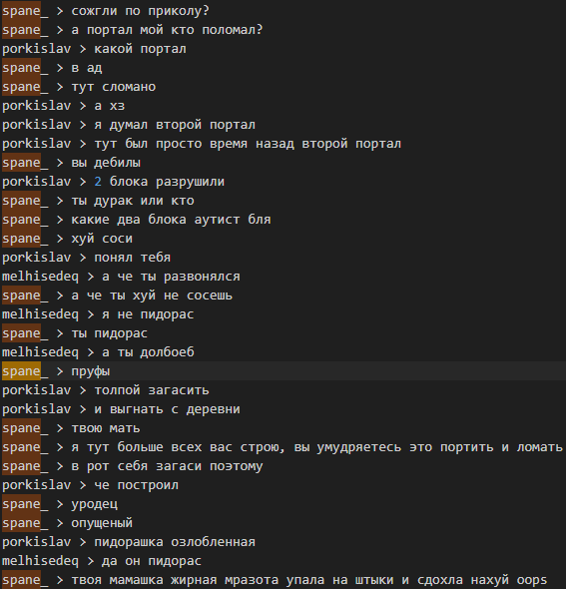Click the blue number 2 before "блока разрушили"
The image size is (566, 589).
[x=98, y=182]
